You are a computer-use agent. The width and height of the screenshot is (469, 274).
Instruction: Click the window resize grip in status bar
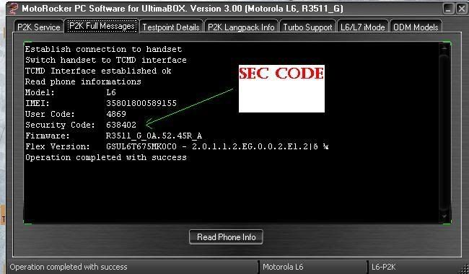pos(465,269)
